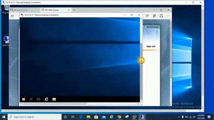Show hidden system tray icons
The image size is (214, 120).
[x=179, y=117]
